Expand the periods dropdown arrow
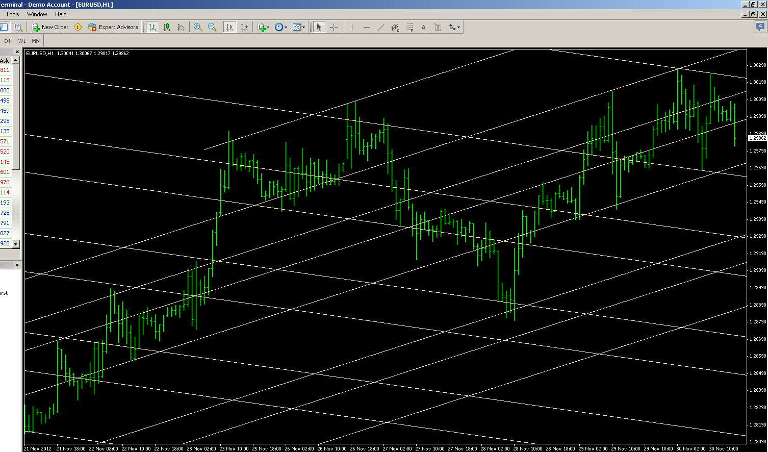The height and width of the screenshot is (452, 768). pos(286,27)
